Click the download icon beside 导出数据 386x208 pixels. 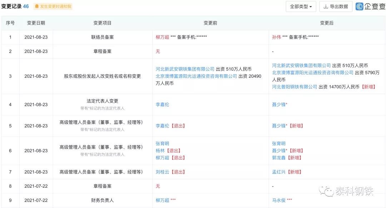click(326, 6)
